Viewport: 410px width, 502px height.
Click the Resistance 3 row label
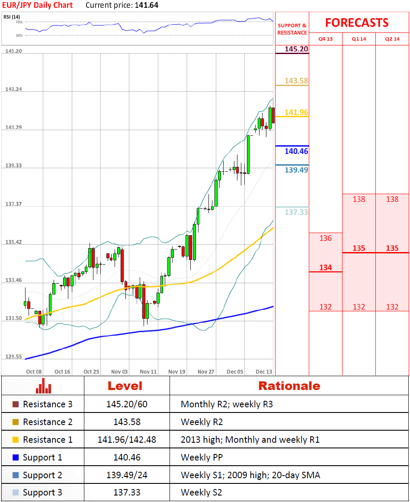coord(48,404)
